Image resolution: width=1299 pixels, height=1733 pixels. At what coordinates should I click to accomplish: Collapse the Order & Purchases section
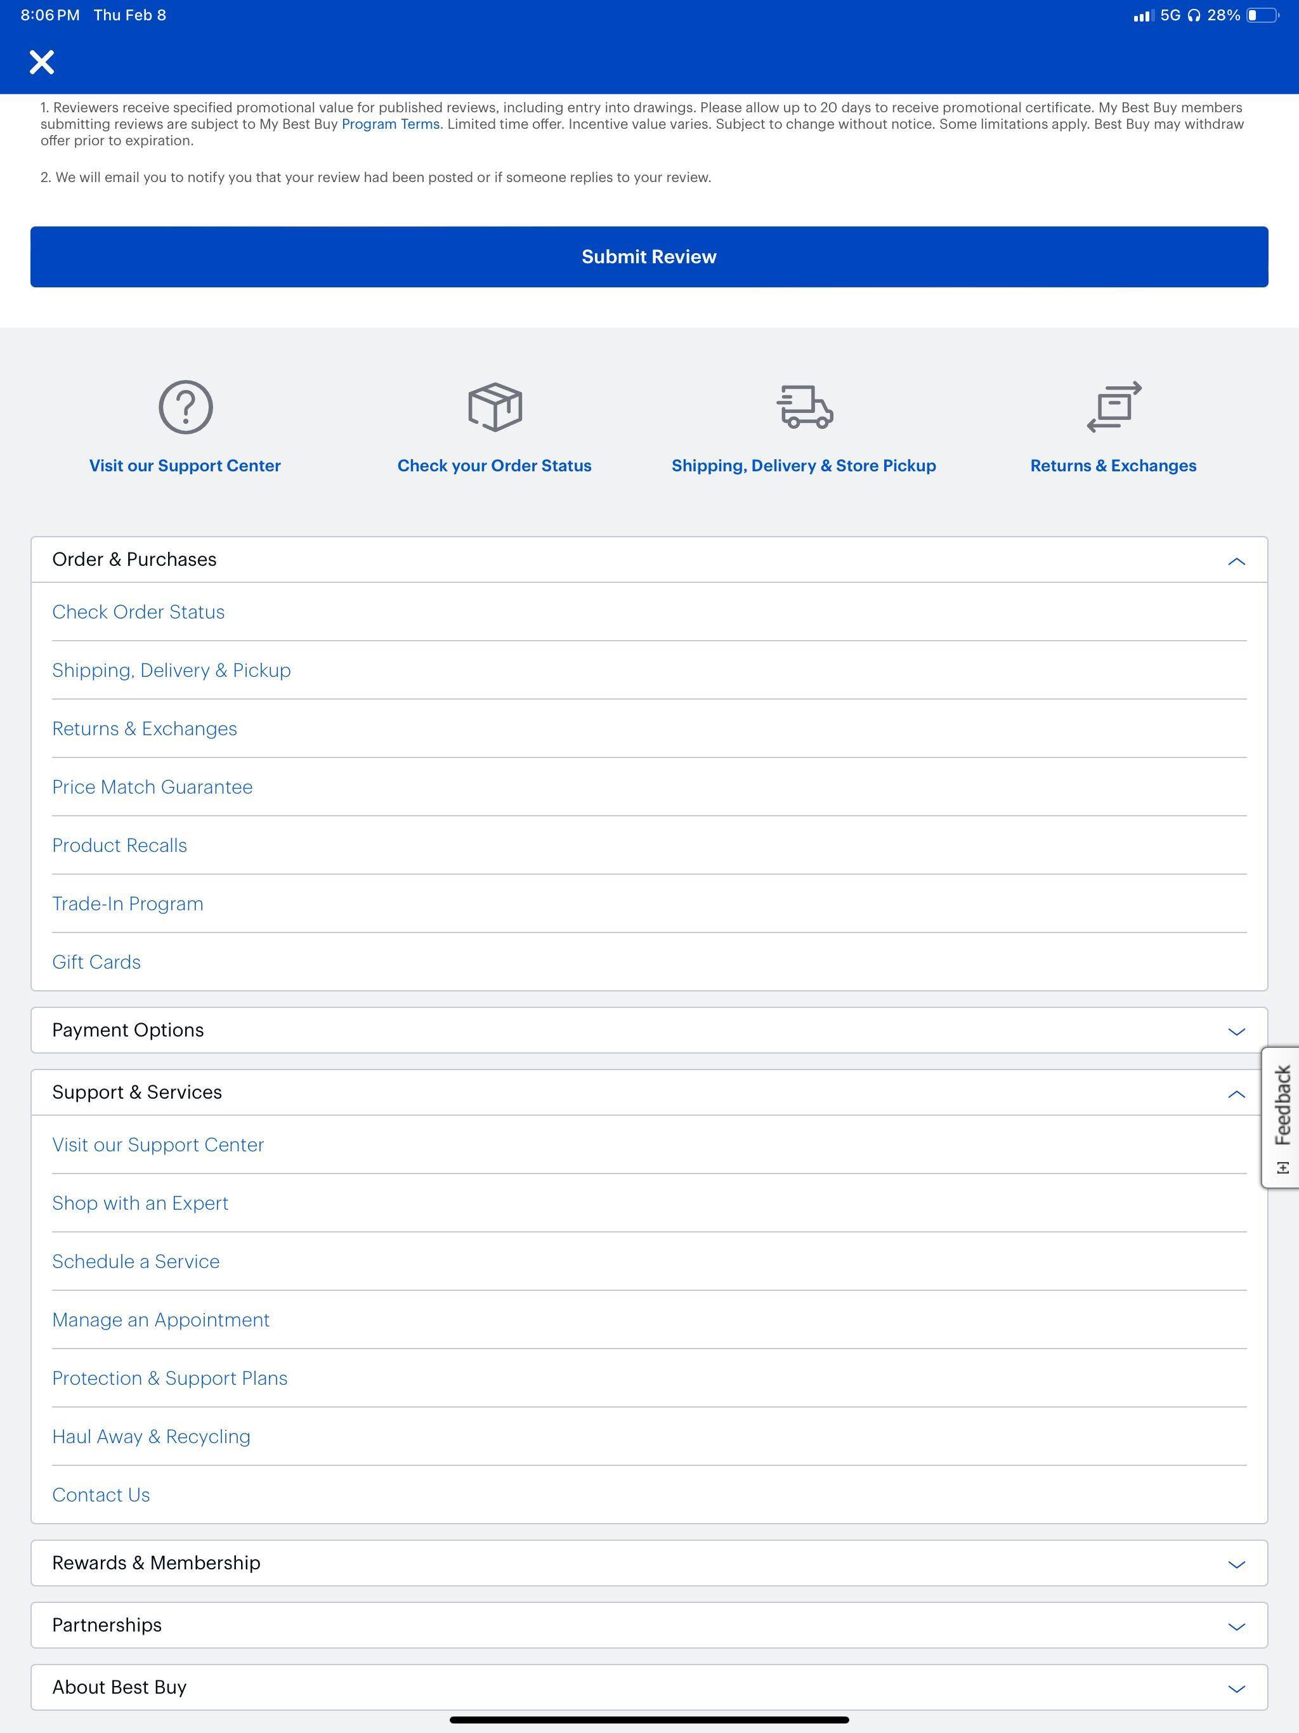coord(1236,561)
